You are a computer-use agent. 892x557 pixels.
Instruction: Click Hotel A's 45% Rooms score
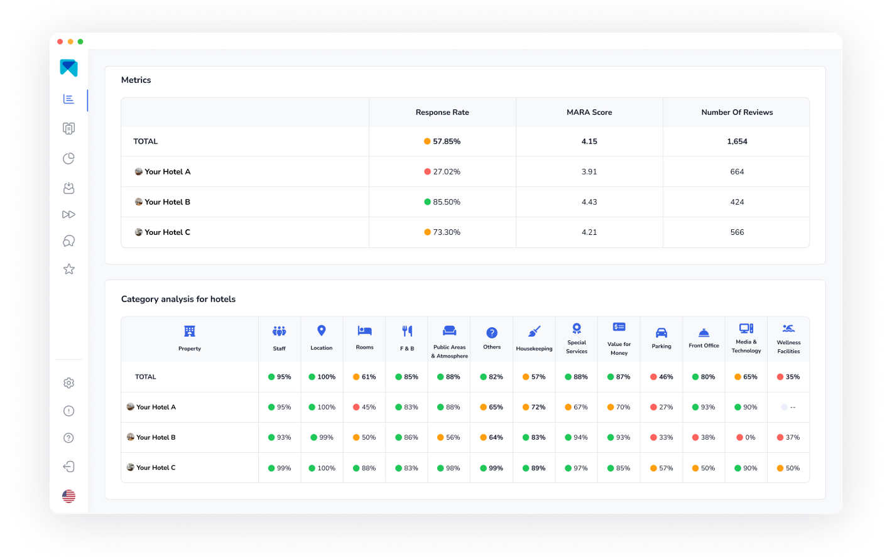click(x=369, y=407)
